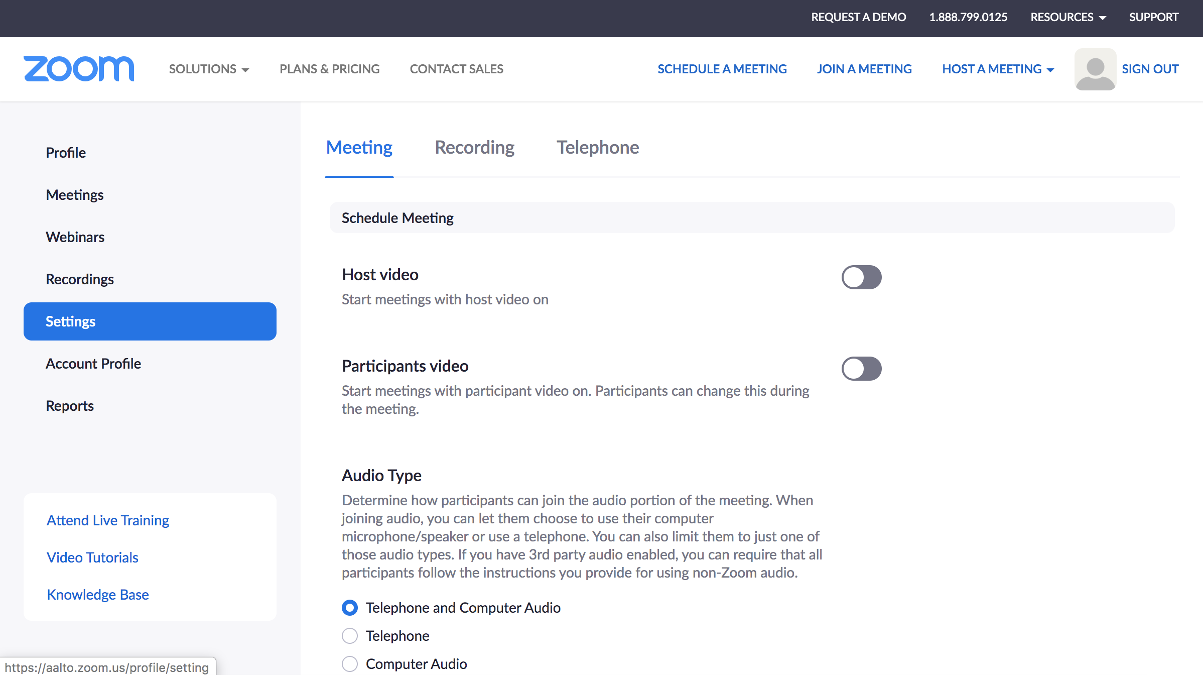Open the Telephone settings tab
The width and height of the screenshot is (1203, 675).
coord(597,148)
